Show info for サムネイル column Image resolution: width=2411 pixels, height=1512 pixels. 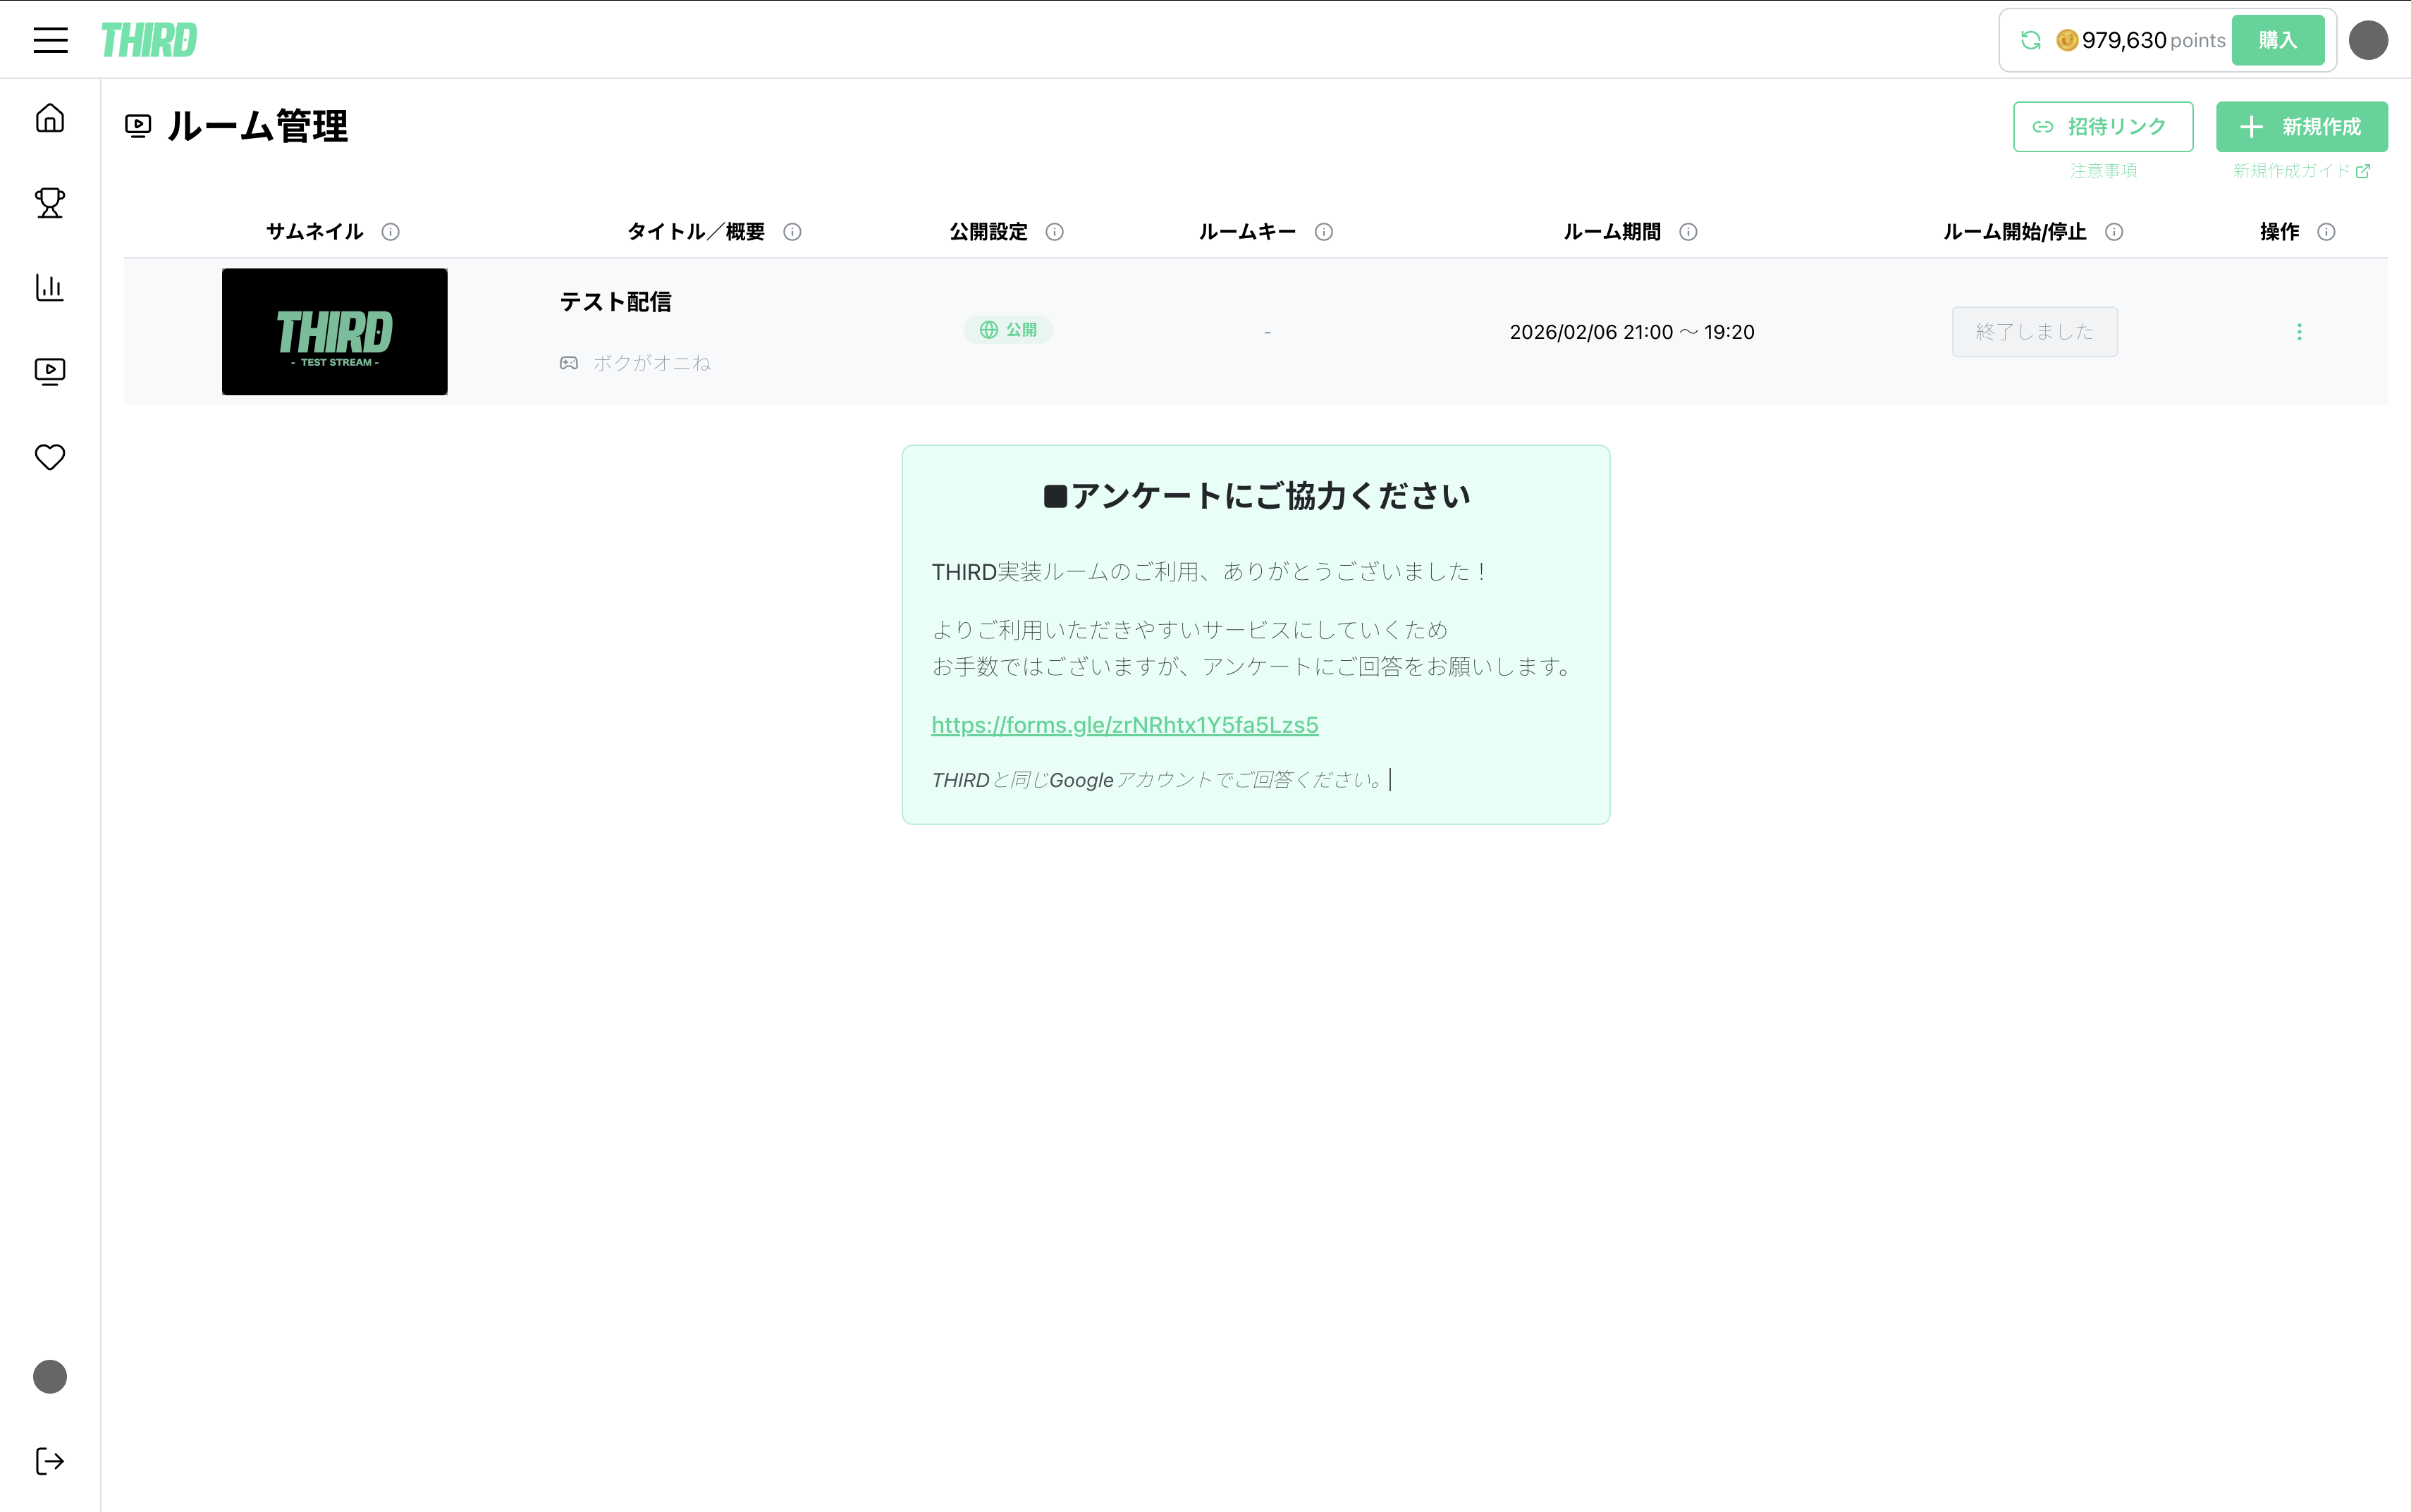[x=391, y=232]
